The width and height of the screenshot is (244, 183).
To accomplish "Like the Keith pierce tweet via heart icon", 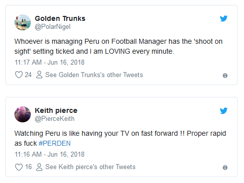I will click(19, 167).
